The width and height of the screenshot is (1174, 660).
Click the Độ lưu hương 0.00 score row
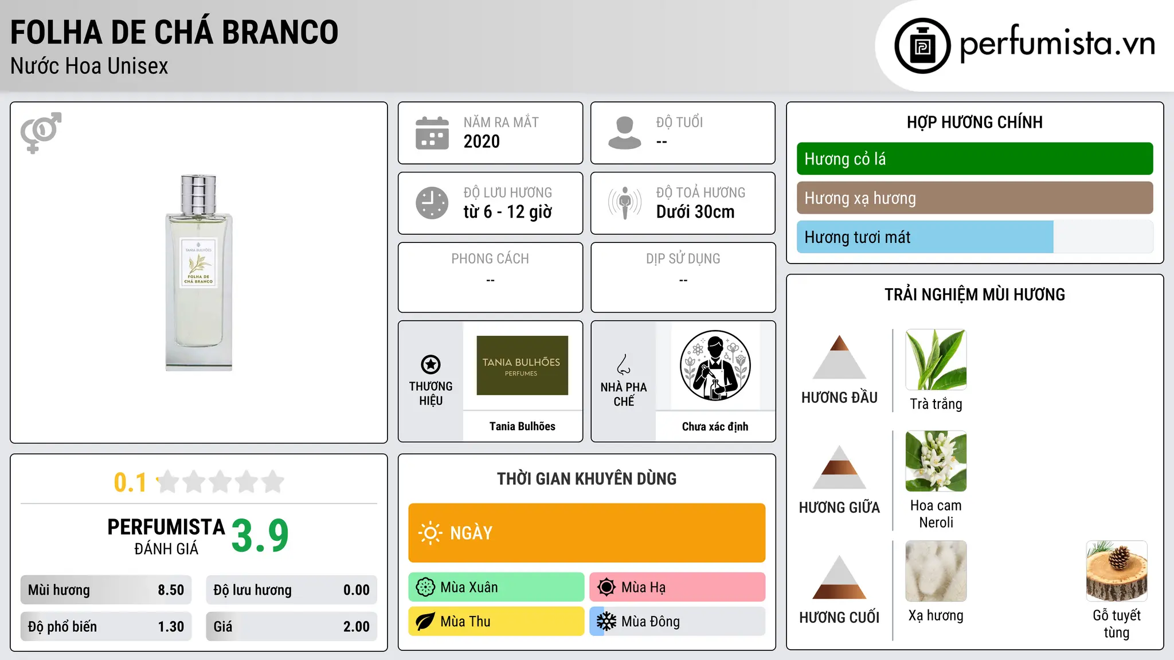tap(291, 590)
